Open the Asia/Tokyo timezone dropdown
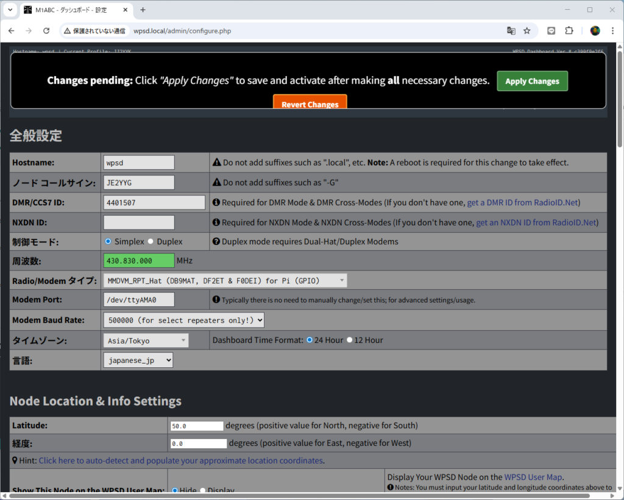624x500 pixels. tap(146, 340)
